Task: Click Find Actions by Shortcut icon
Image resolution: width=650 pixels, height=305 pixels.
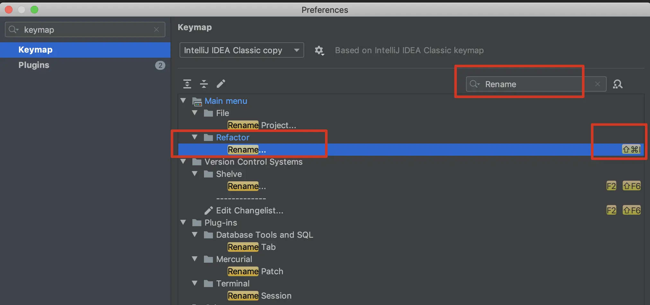Action: (618, 84)
